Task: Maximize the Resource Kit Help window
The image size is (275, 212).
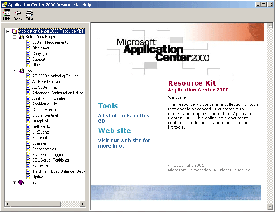Action: pos(263,5)
